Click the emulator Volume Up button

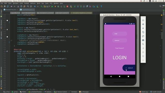(x=143, y=24)
